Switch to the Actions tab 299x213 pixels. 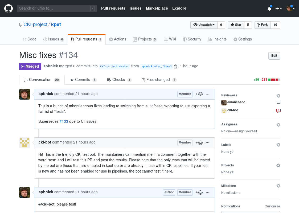tap(118, 39)
